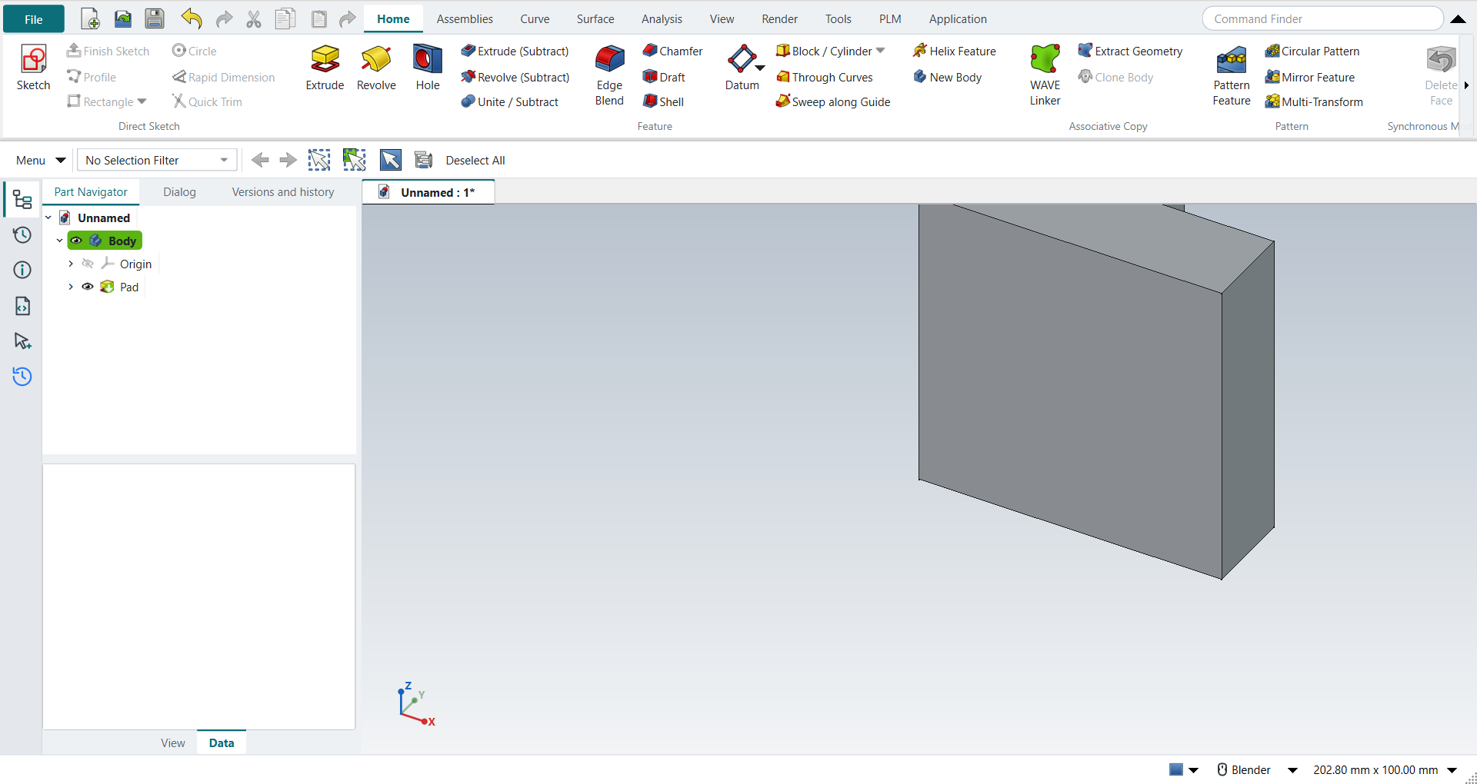Open the No Selection Filter dropdown
Viewport: 1477px width, 784px height.
point(157,160)
